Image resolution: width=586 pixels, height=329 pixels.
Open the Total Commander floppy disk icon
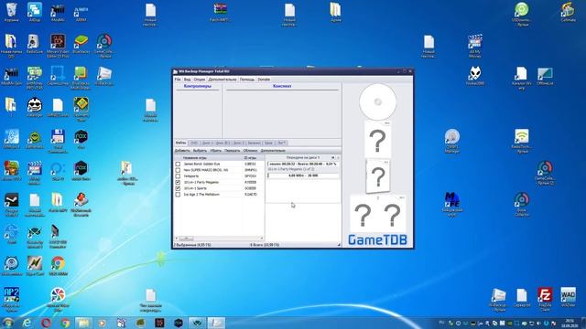(x=58, y=141)
